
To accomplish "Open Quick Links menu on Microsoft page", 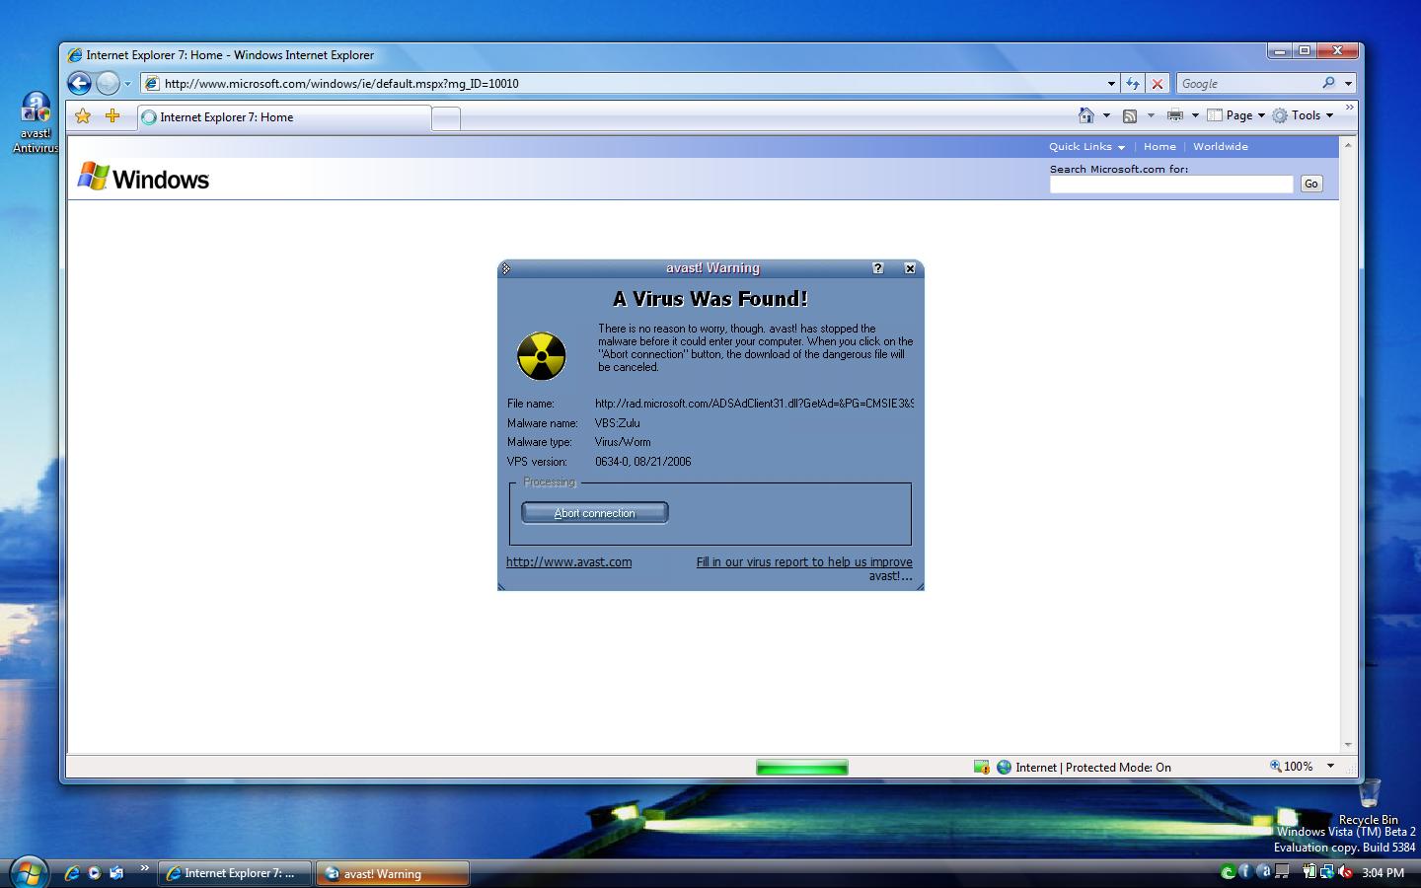I will (1086, 146).
